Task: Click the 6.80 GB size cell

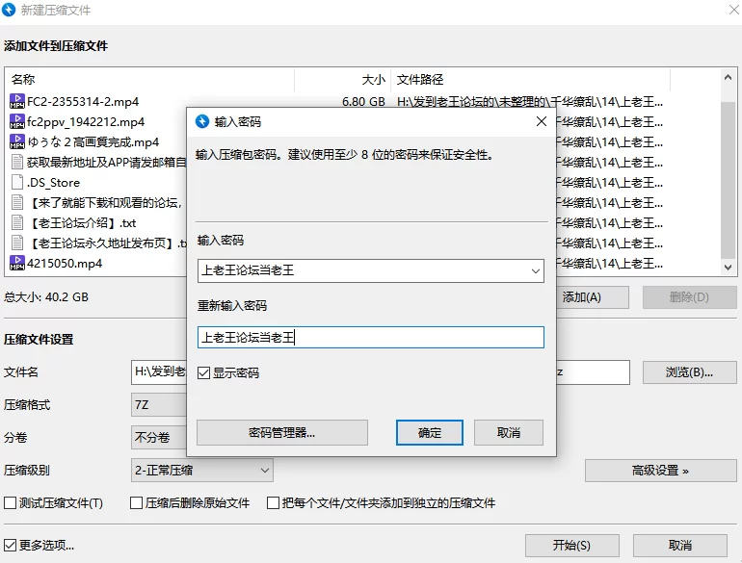Action: [363, 102]
